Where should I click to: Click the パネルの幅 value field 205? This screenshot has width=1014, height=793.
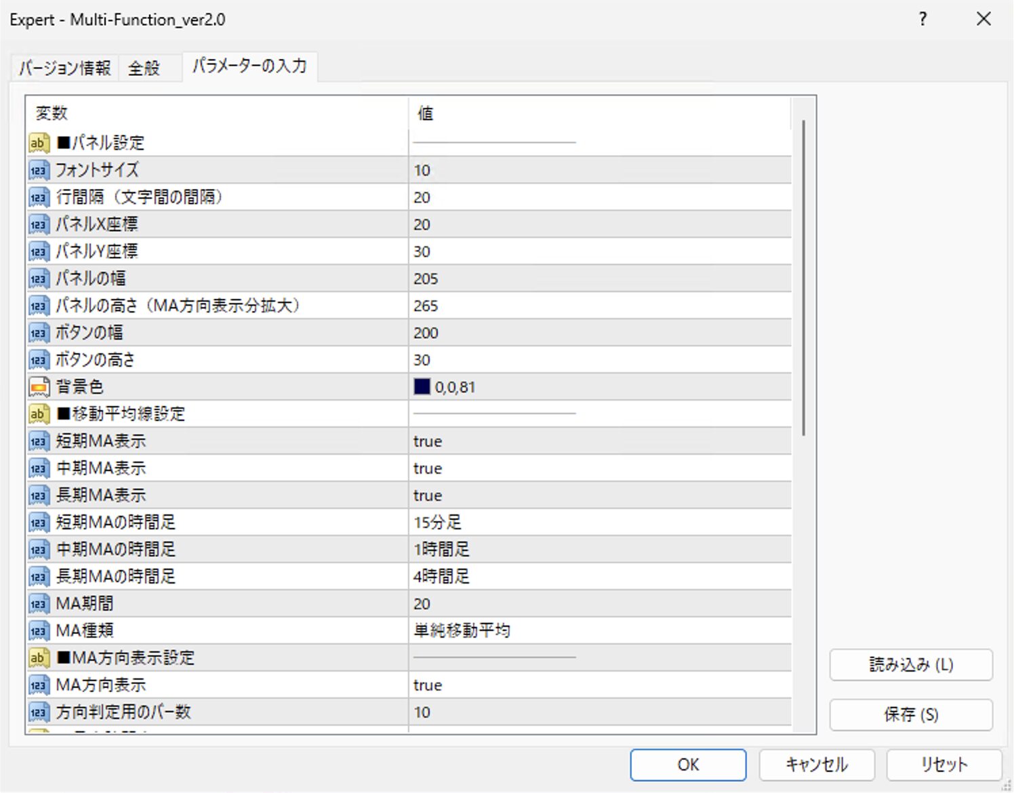tap(426, 279)
